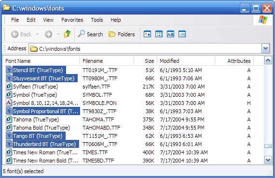Click filename TIMES.TTF
Image resolution: width=275 pixels, height=178 pixels.
(x=95, y=152)
